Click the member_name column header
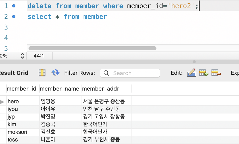Image resolution: width=239 pixels, height=144 pixels. [x=60, y=89]
